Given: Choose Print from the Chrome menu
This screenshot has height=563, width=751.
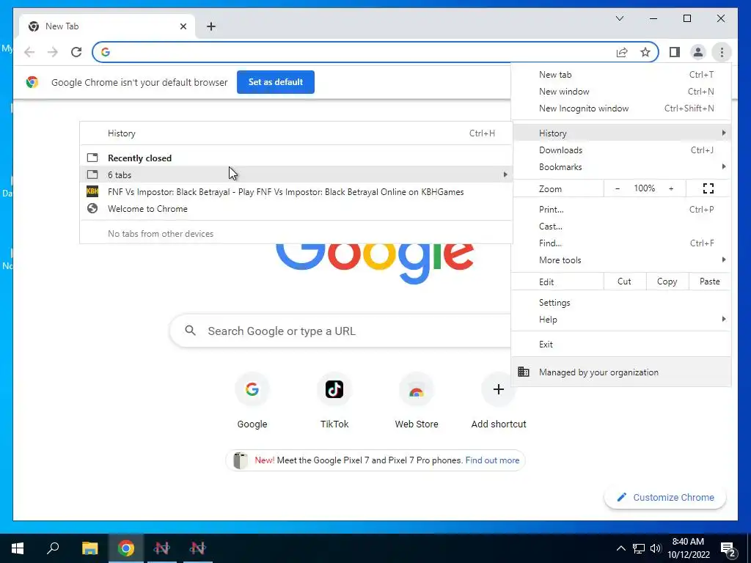Looking at the screenshot, I should coord(620,210).
